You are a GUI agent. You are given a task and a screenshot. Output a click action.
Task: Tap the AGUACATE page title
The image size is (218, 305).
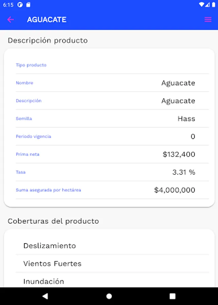click(47, 20)
